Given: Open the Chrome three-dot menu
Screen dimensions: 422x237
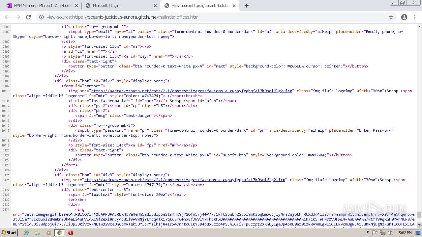Looking at the screenshot, I should 415,17.
